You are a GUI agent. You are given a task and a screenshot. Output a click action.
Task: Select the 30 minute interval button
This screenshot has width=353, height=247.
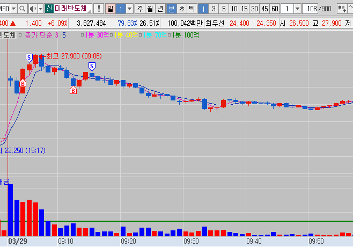click(x=254, y=9)
